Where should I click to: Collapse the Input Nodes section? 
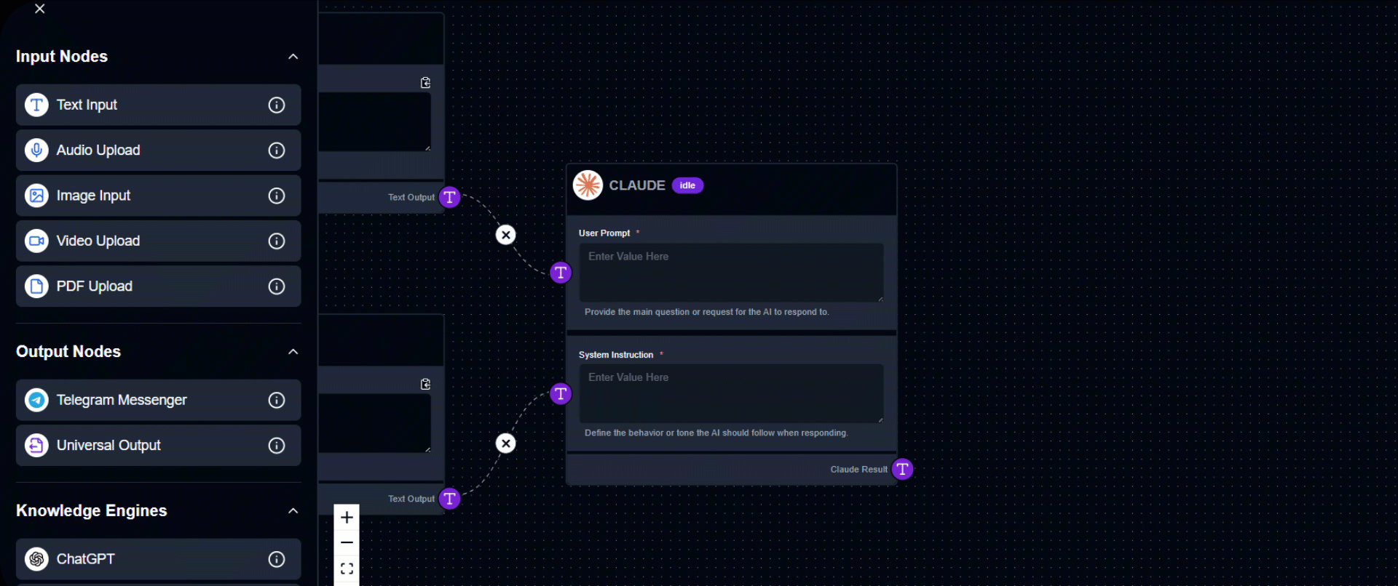tap(293, 57)
